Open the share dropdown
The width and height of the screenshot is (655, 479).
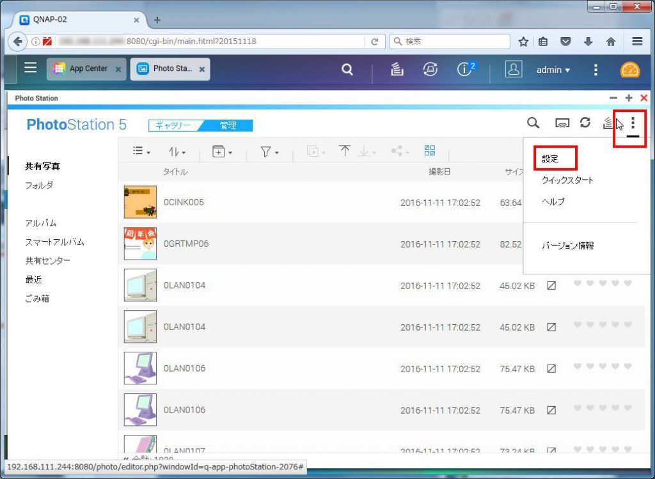(400, 151)
